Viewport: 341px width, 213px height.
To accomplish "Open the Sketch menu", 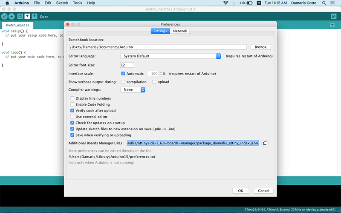I will (62, 3).
